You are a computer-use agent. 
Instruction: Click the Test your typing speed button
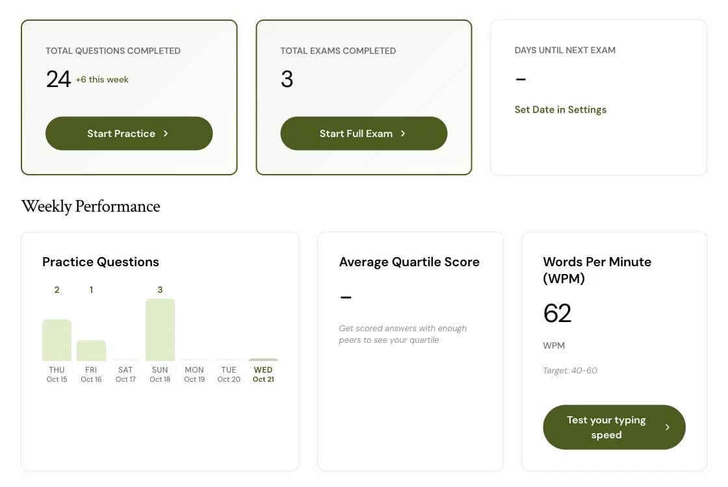(614, 427)
